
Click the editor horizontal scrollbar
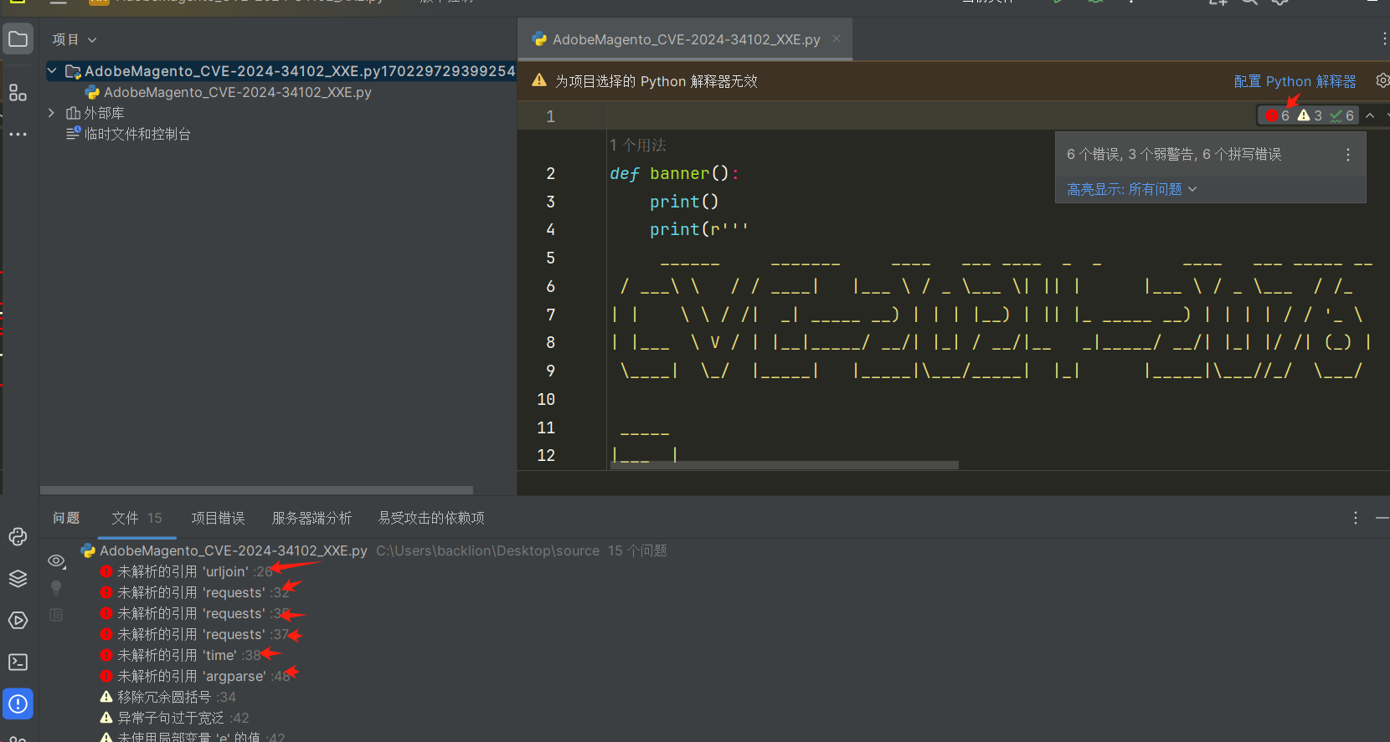coord(785,465)
